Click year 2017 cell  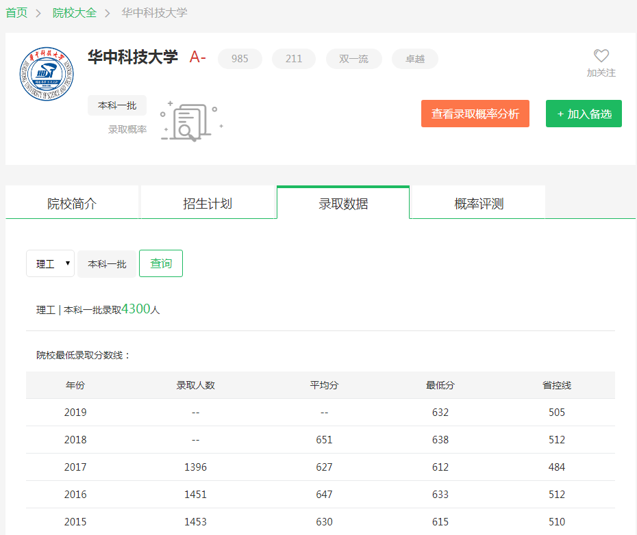(x=75, y=467)
